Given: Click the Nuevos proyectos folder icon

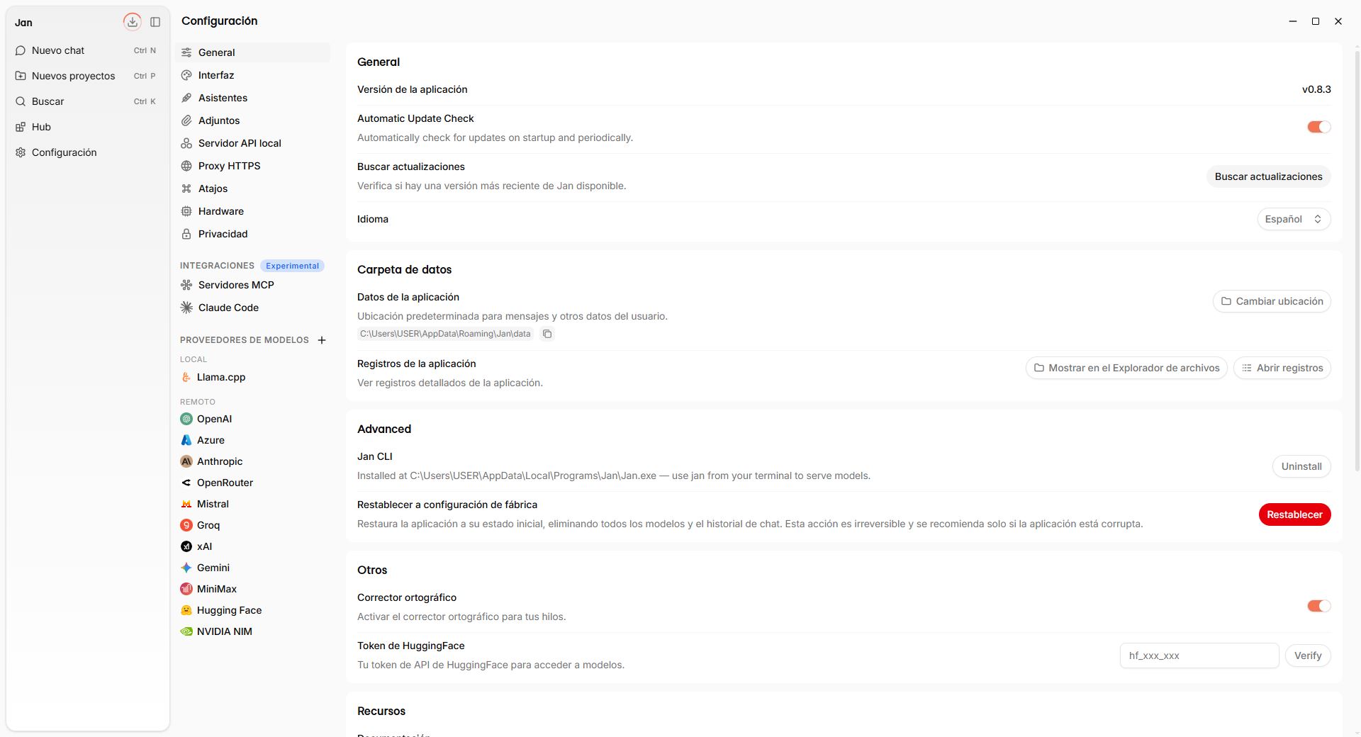Looking at the screenshot, I should click(x=21, y=76).
